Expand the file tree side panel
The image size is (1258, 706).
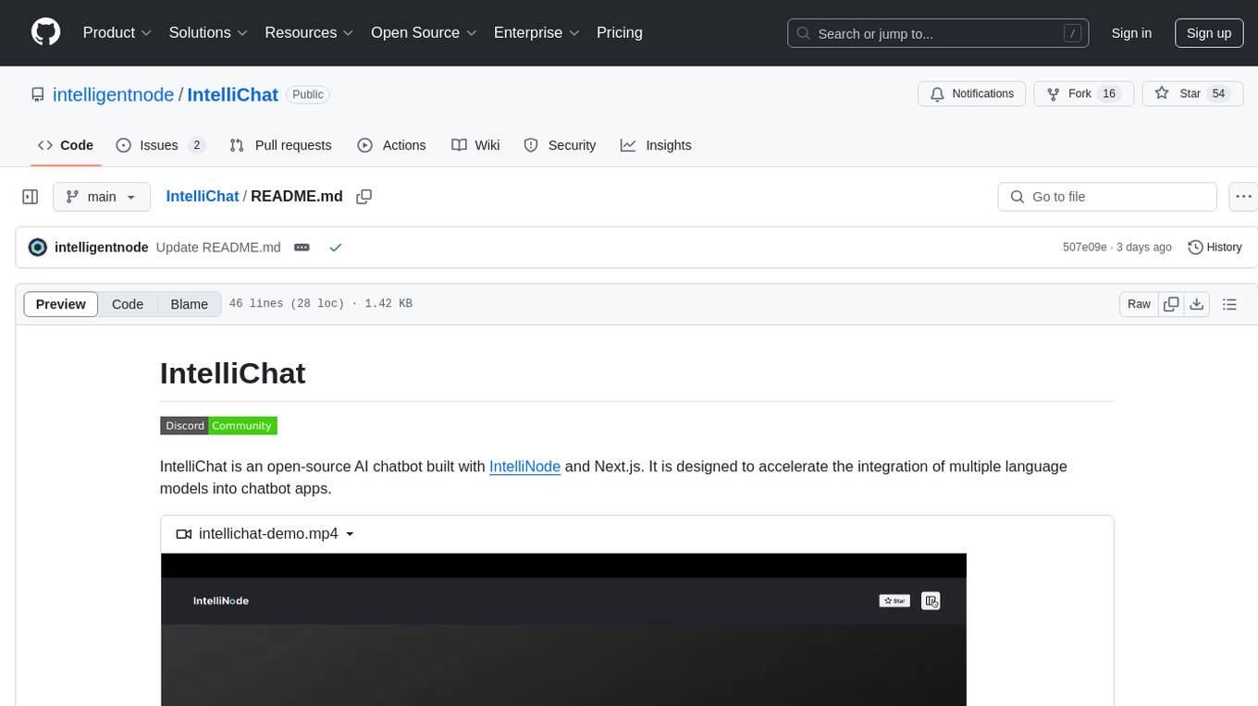tap(30, 197)
